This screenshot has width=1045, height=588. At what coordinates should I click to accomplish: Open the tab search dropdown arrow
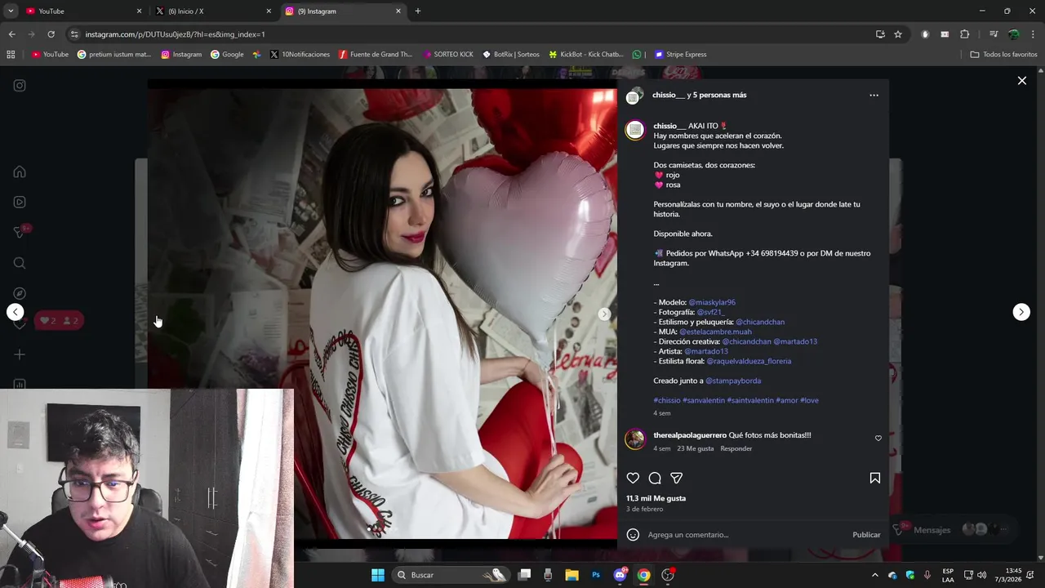11,11
